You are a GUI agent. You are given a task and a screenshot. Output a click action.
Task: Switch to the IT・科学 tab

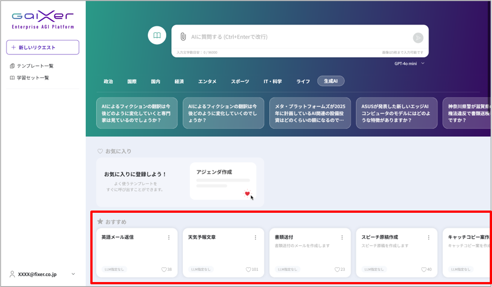[272, 81]
